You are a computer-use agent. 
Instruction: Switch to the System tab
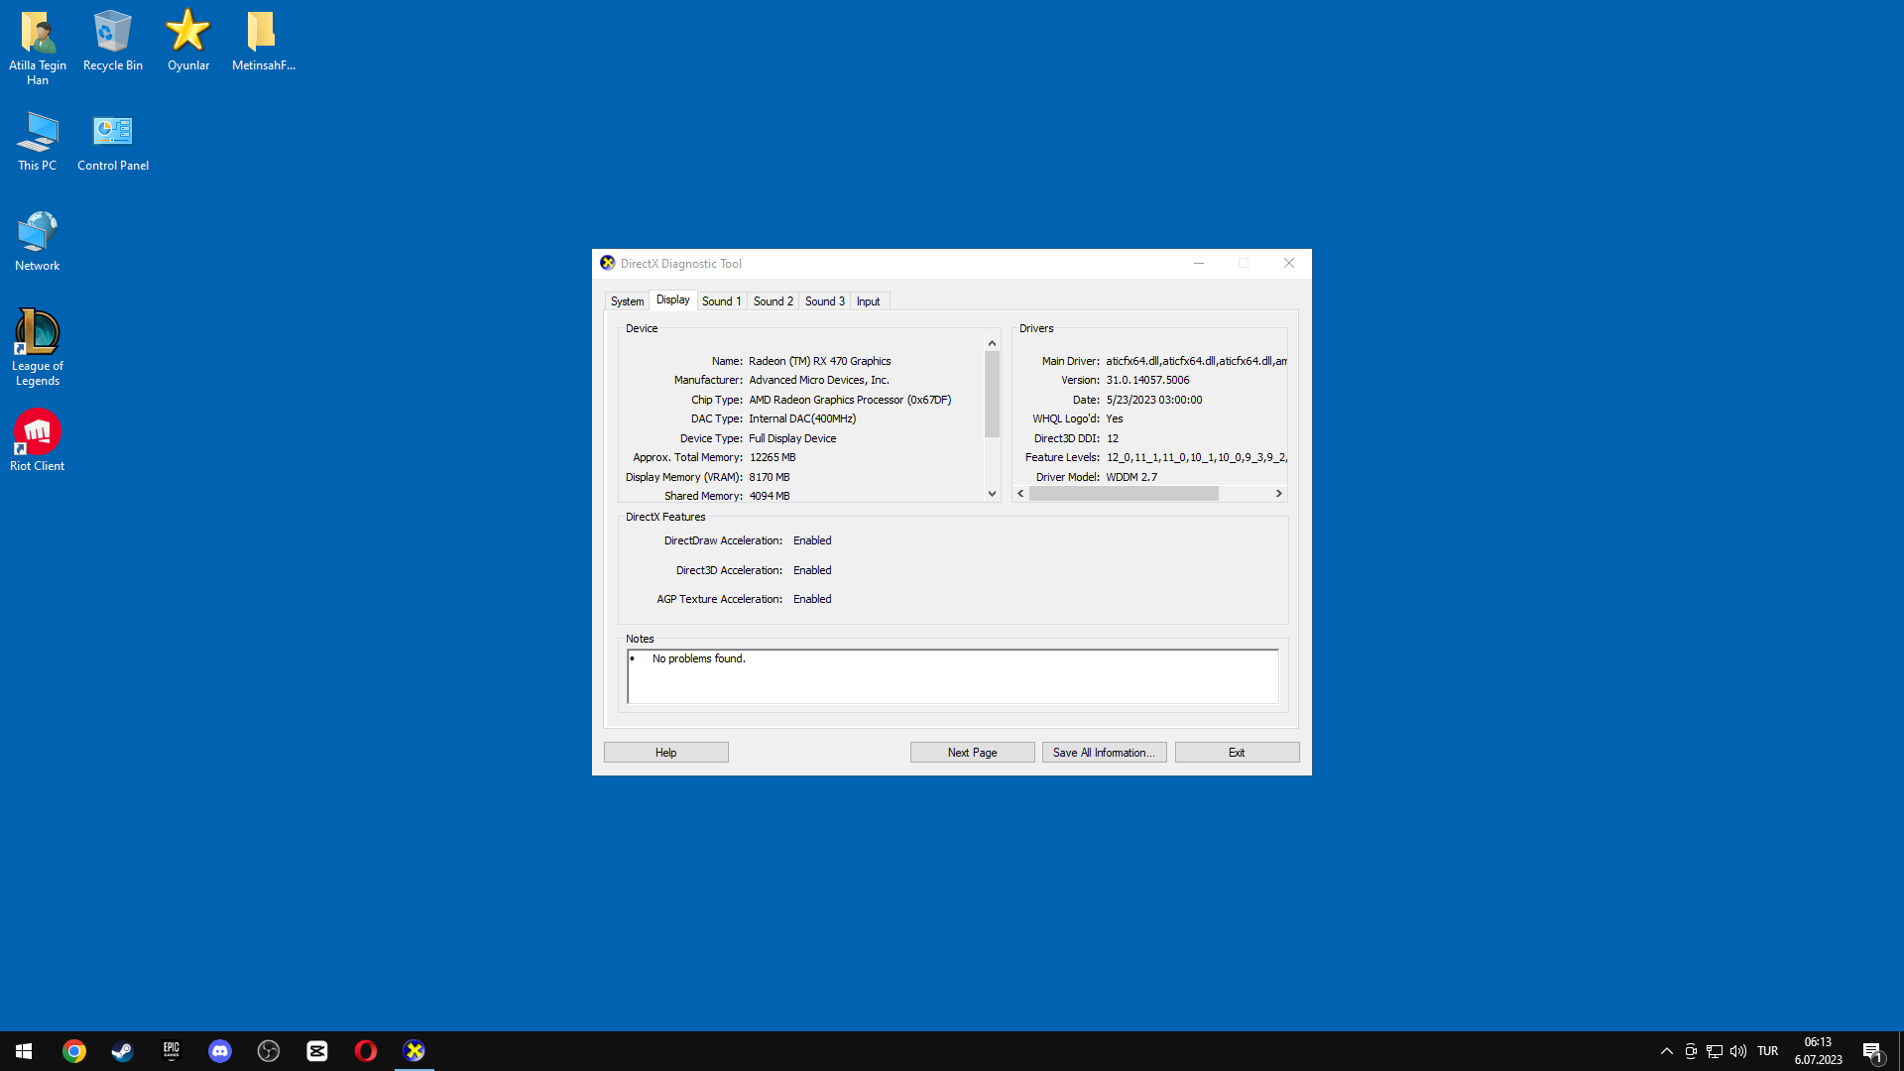(627, 301)
